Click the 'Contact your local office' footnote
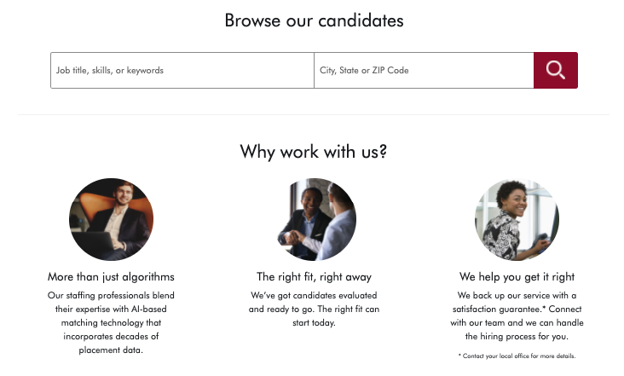624x376 pixels. click(x=517, y=356)
